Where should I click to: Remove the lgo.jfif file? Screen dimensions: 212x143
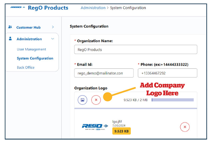click(x=185, y=127)
